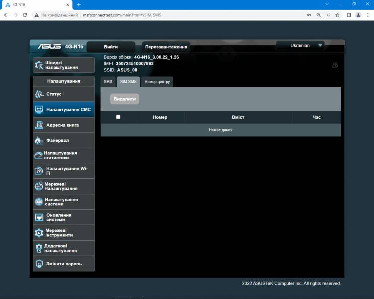Click the Час column header
Image resolution: width=374 pixels, height=299 pixels.
pyautogui.click(x=317, y=117)
